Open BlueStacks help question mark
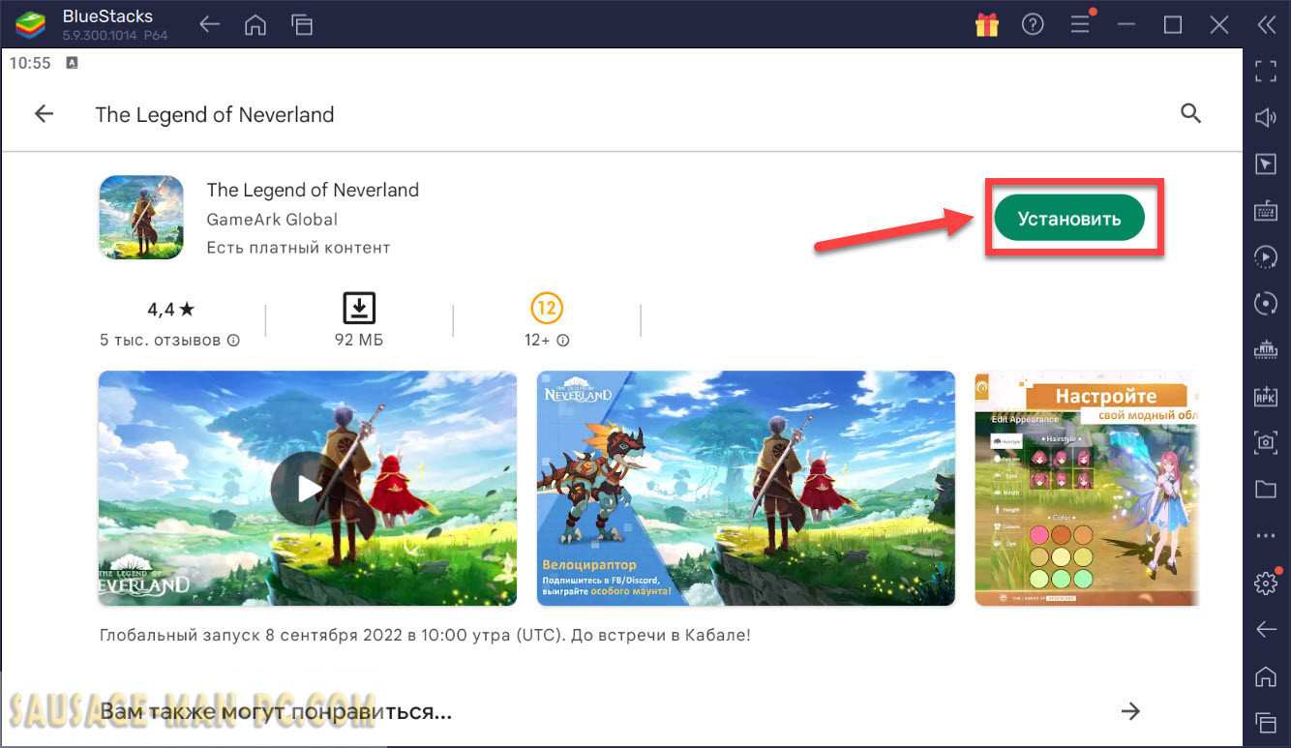The height and width of the screenshot is (748, 1291). click(x=1034, y=25)
